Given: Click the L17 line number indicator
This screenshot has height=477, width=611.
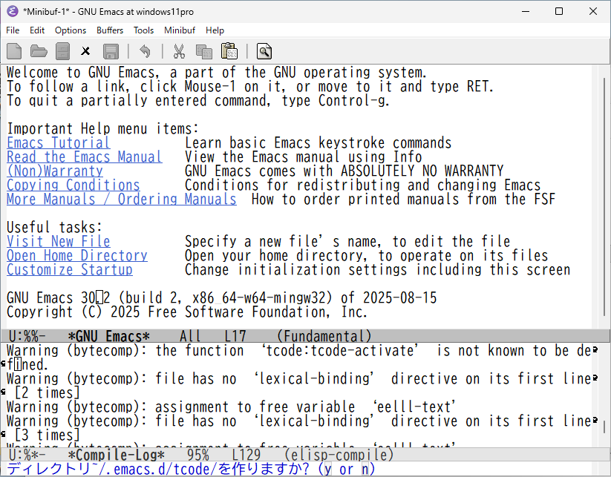Looking at the screenshot, I should point(235,336).
